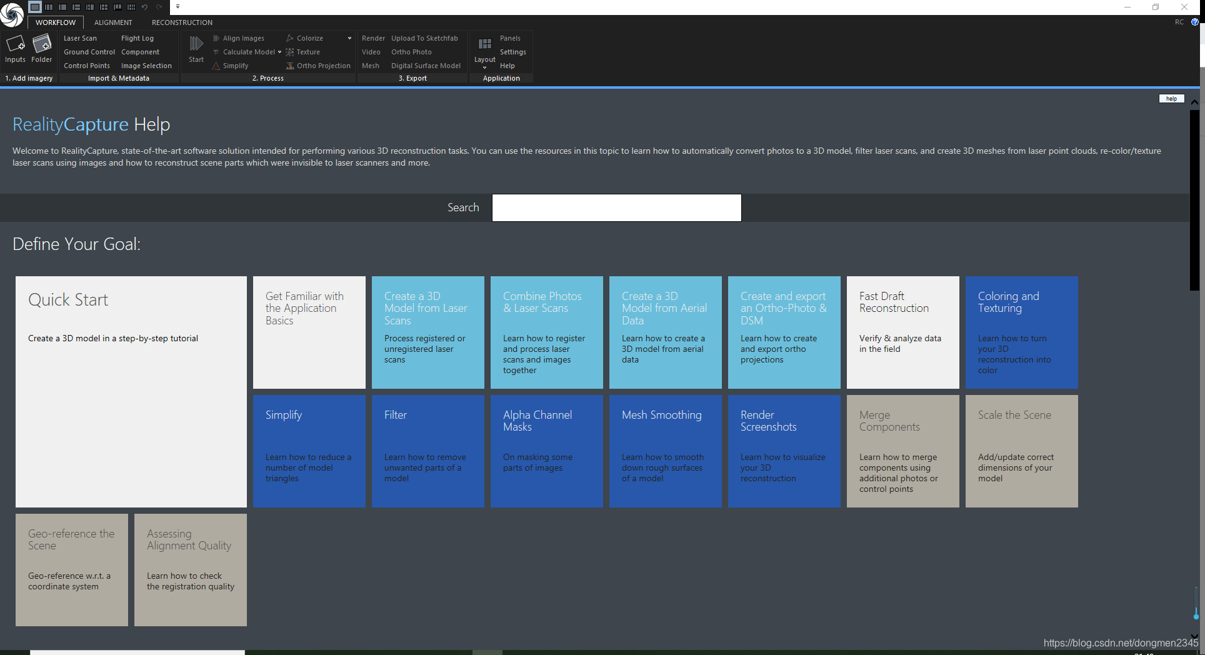1205x655 pixels.
Task: Open Create and export an Ortho-Photo & DSM tile
Action: pyautogui.click(x=784, y=332)
